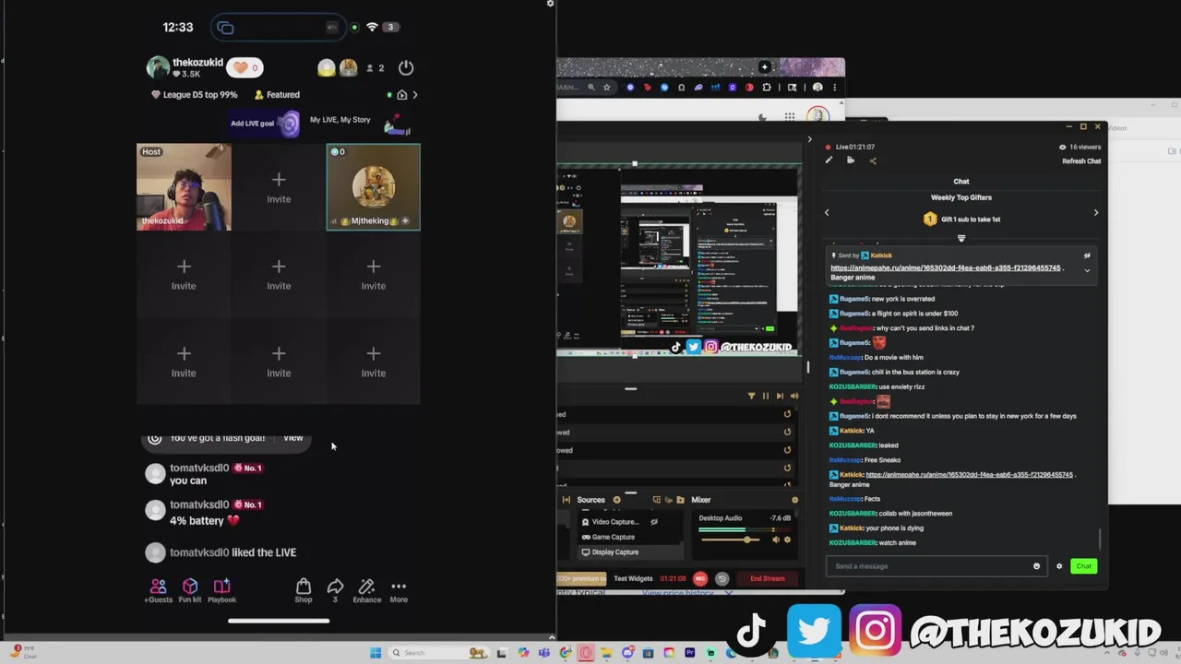
Task: Open the Windows Start button
Action: [376, 653]
